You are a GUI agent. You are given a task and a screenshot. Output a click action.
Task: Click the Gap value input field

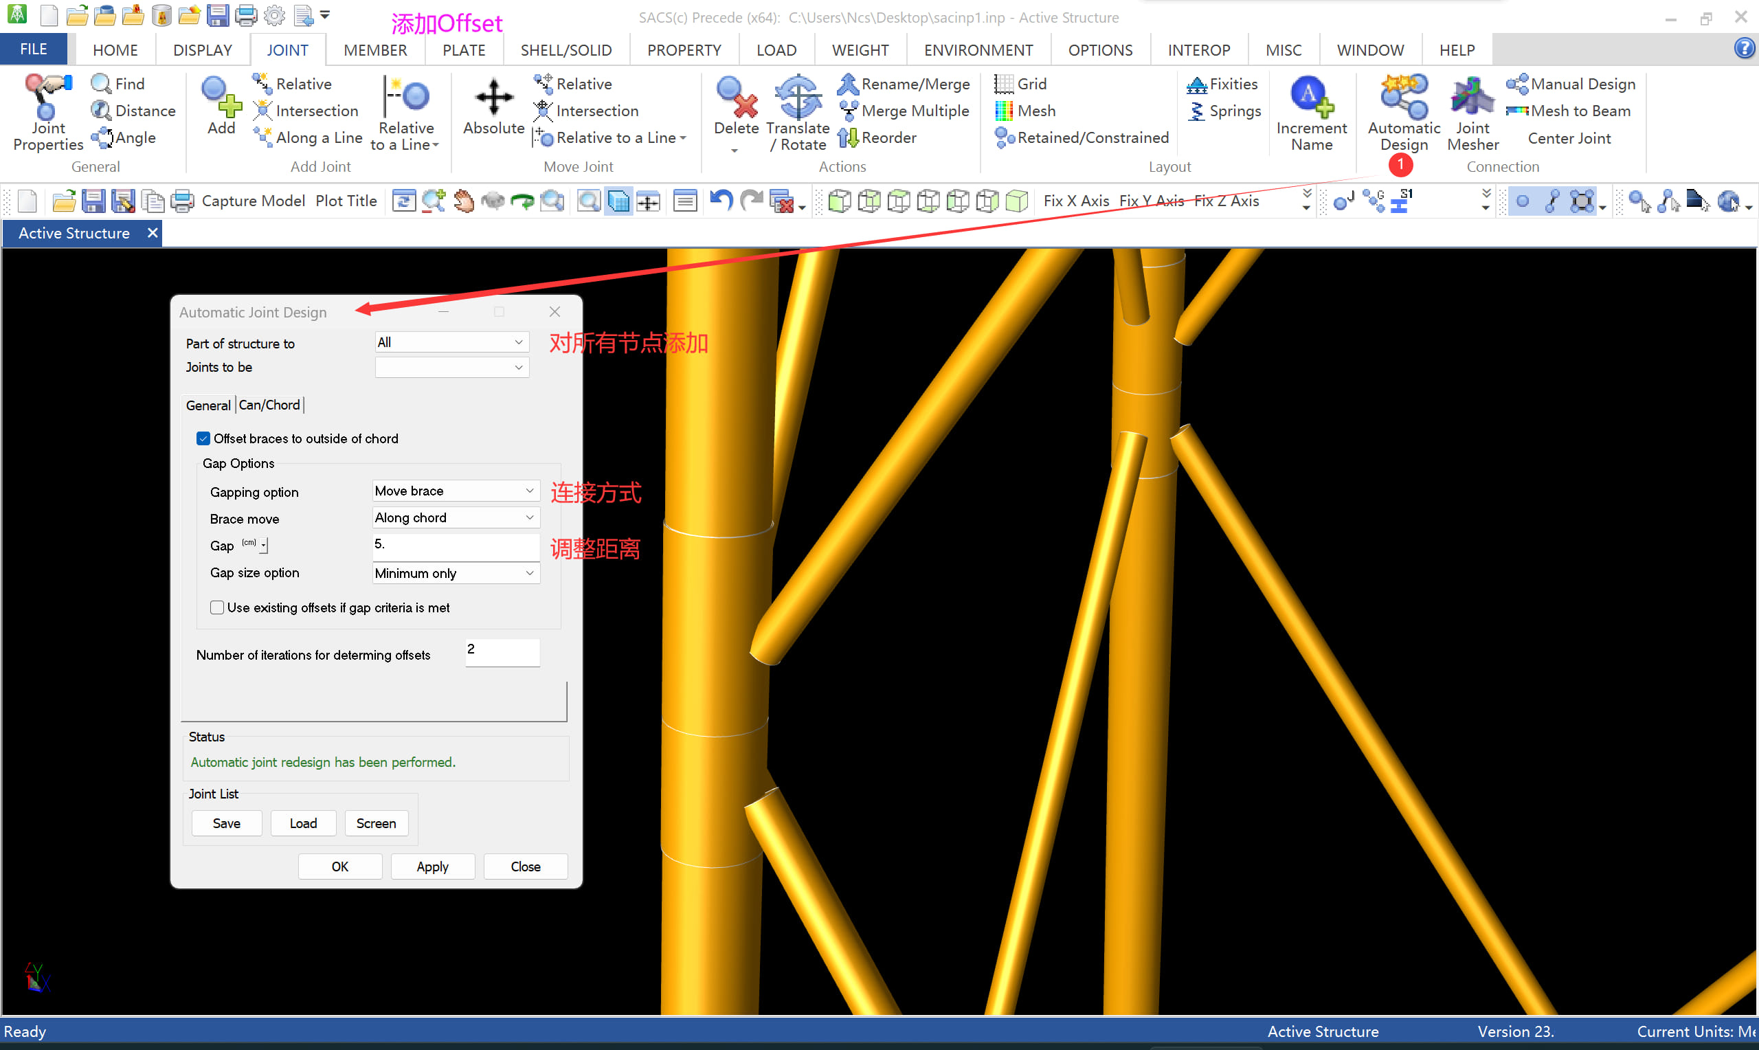[x=455, y=545]
